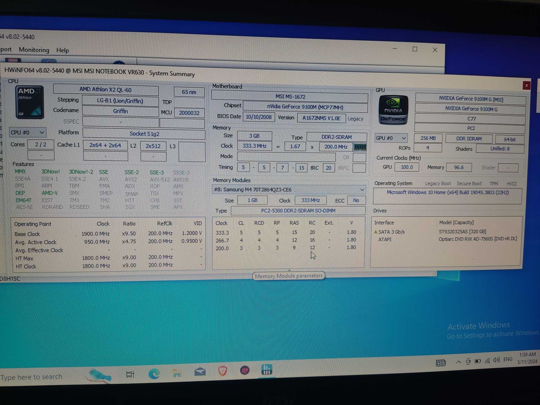Open the battery status tray icon
The image size is (540, 405).
(478, 361)
